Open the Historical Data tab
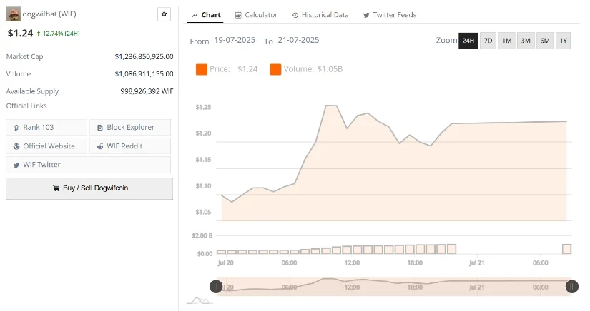The width and height of the screenshot is (590, 311). pyautogui.click(x=320, y=15)
